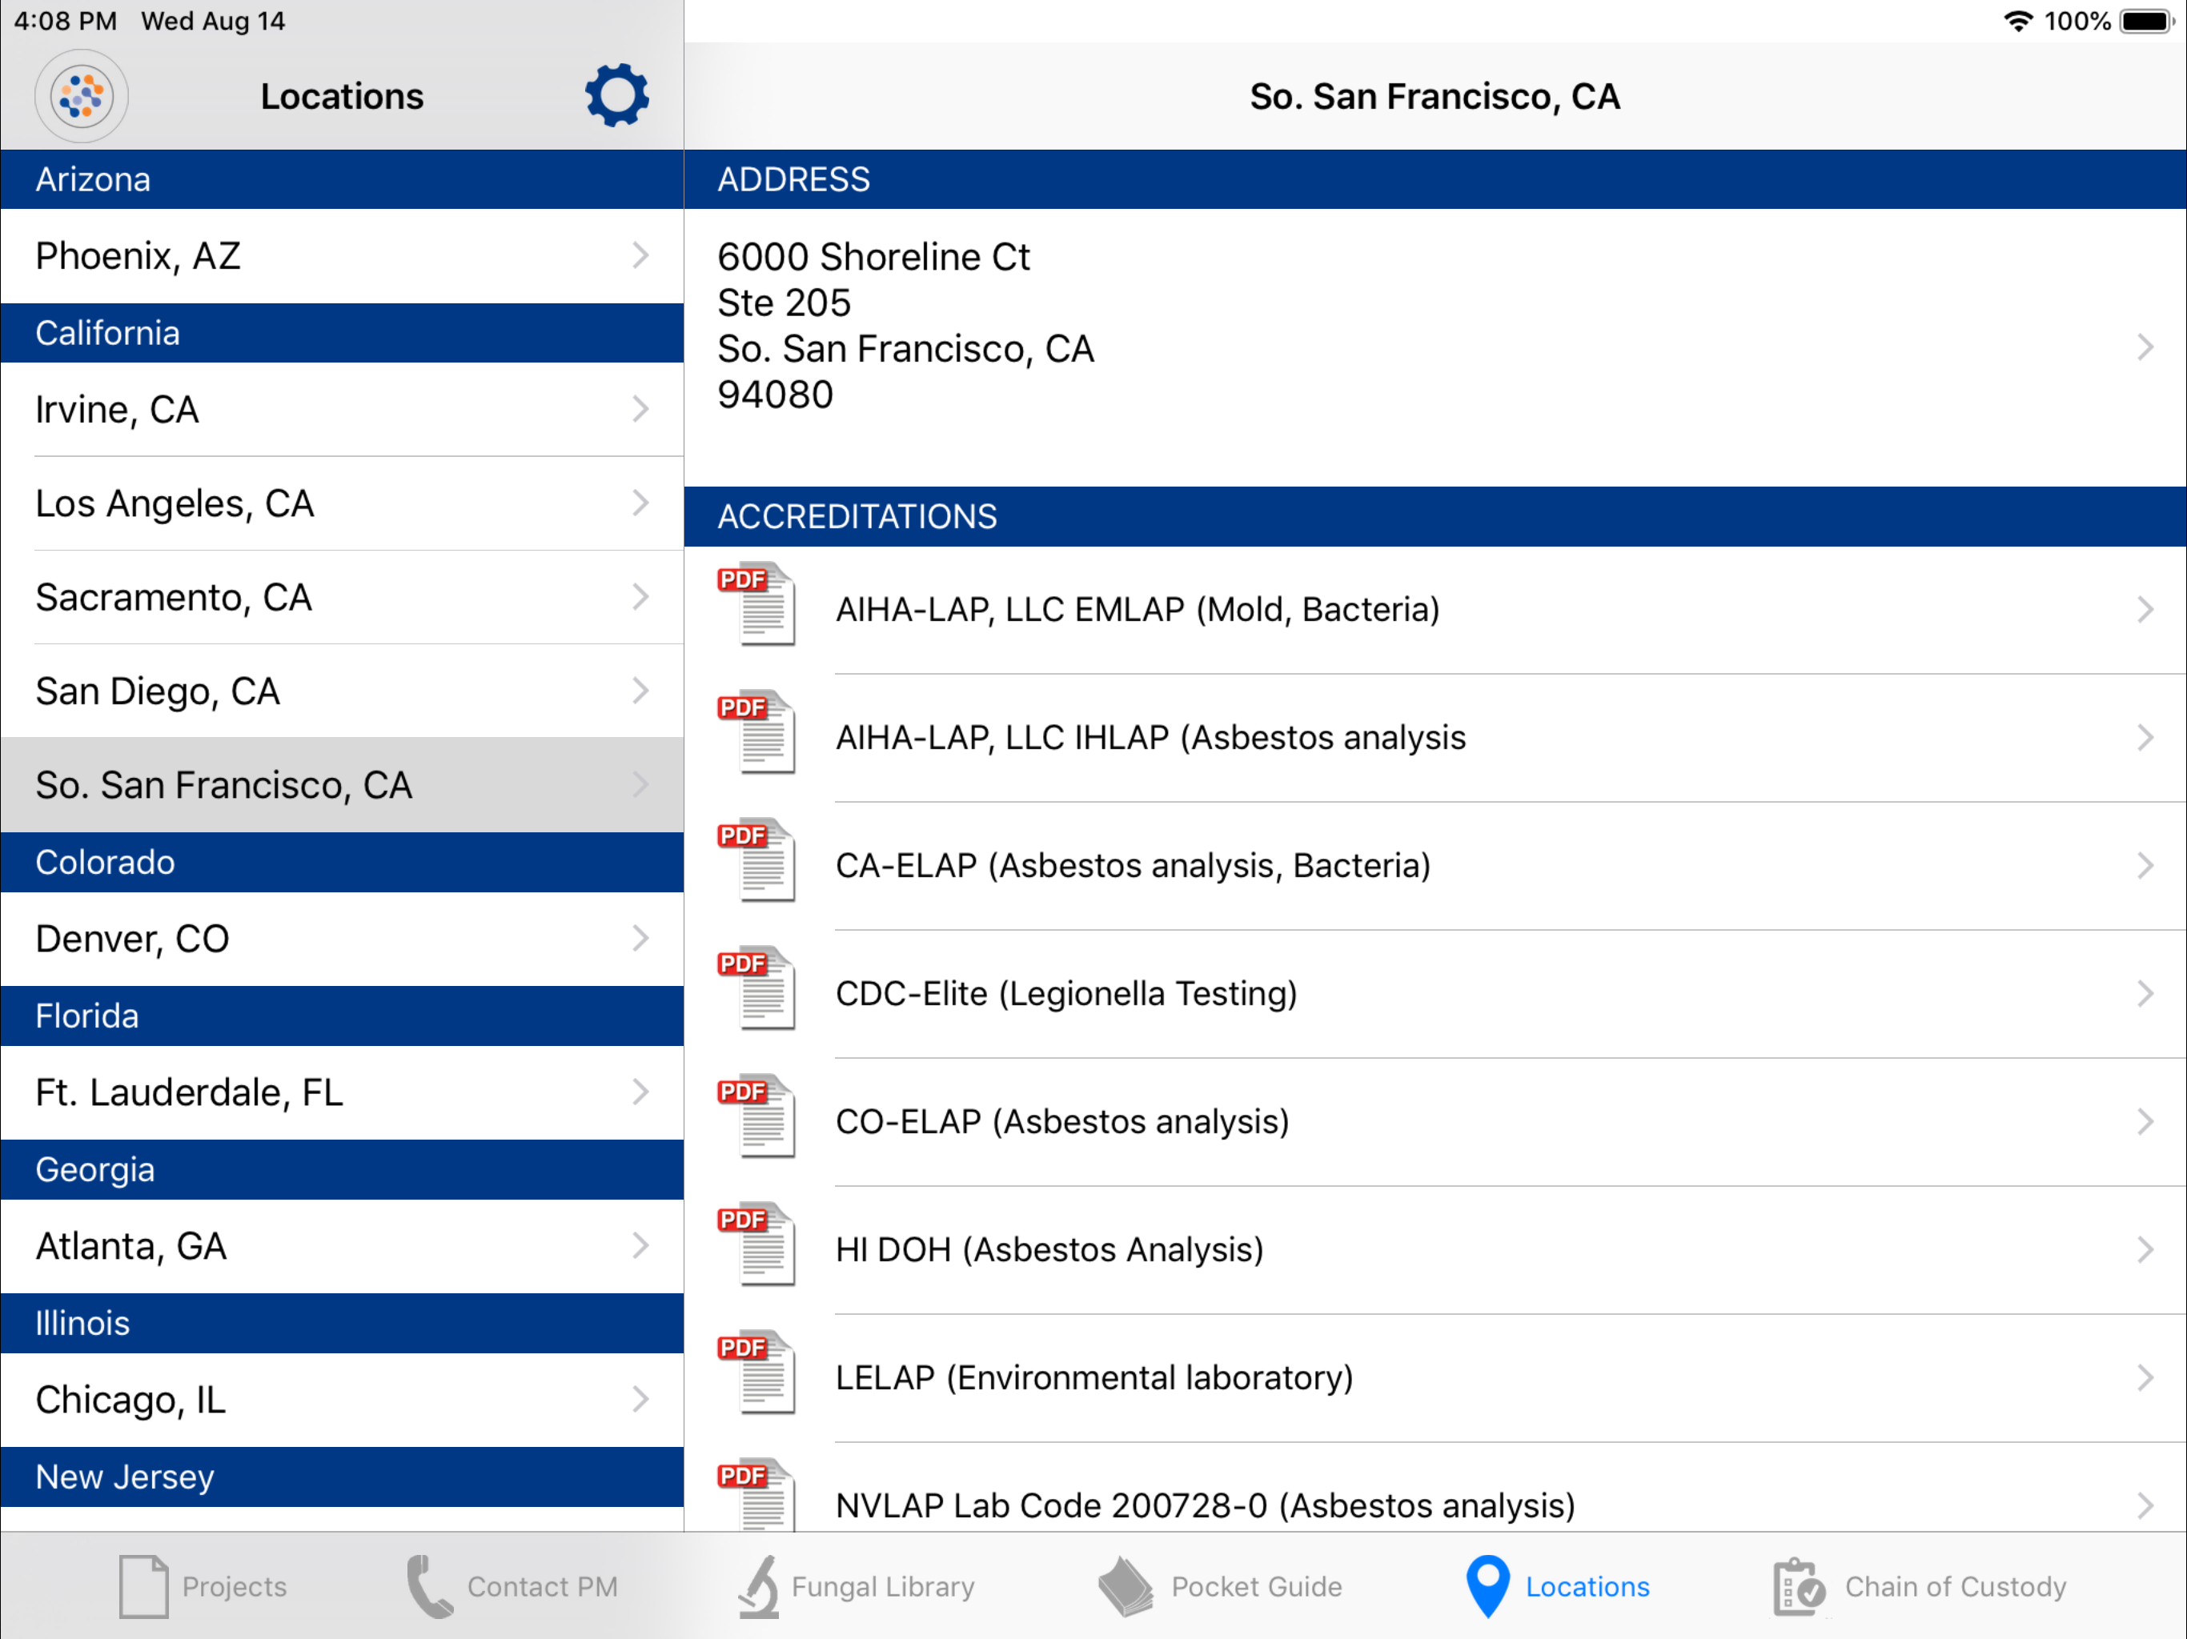Switch to the Projects tab
2187x1639 pixels.
203,1587
